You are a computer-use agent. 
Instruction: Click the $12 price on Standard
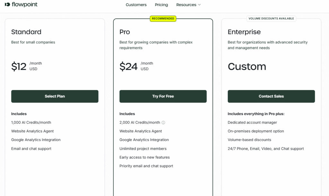pos(19,66)
